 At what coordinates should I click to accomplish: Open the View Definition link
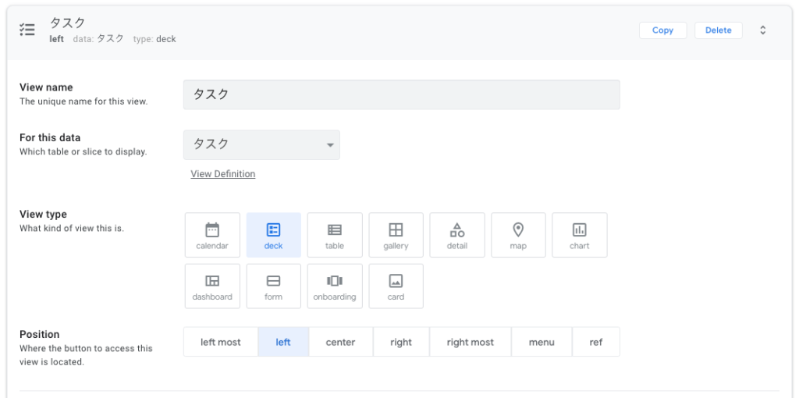pyautogui.click(x=223, y=174)
